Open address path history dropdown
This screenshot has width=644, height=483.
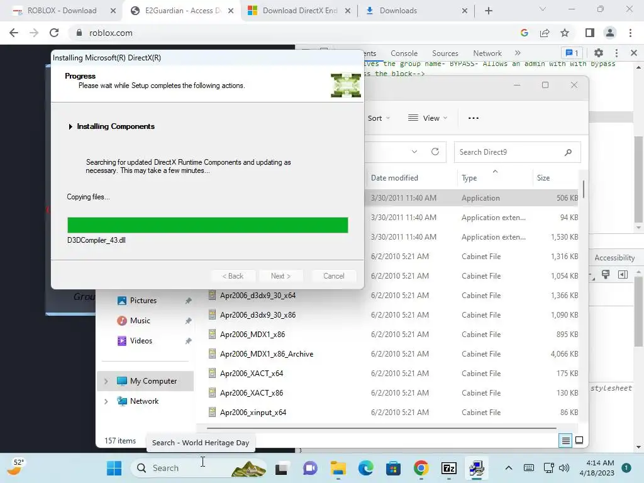coord(414,152)
